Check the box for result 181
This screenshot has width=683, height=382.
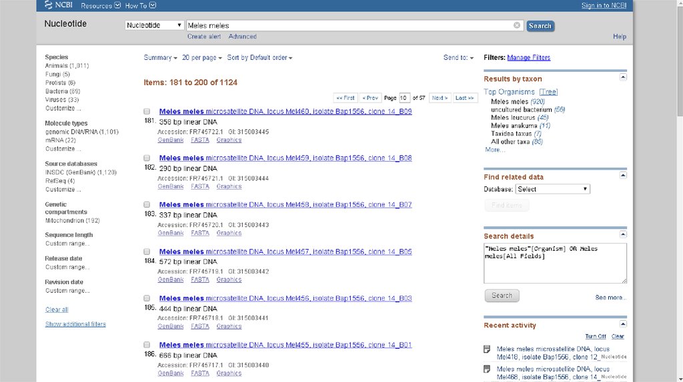[147, 111]
